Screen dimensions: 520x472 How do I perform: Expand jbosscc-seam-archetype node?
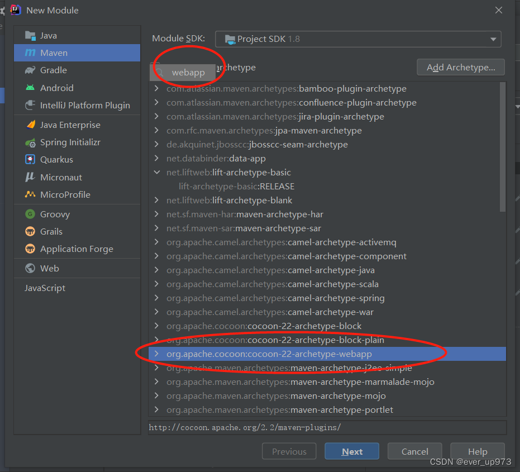pyautogui.click(x=156, y=144)
